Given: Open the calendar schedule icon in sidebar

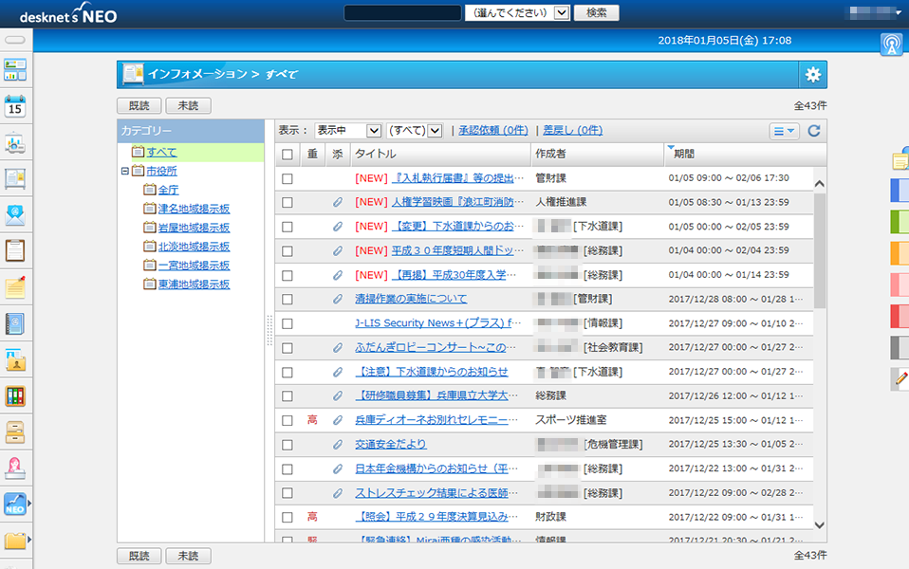Looking at the screenshot, I should click(15, 106).
